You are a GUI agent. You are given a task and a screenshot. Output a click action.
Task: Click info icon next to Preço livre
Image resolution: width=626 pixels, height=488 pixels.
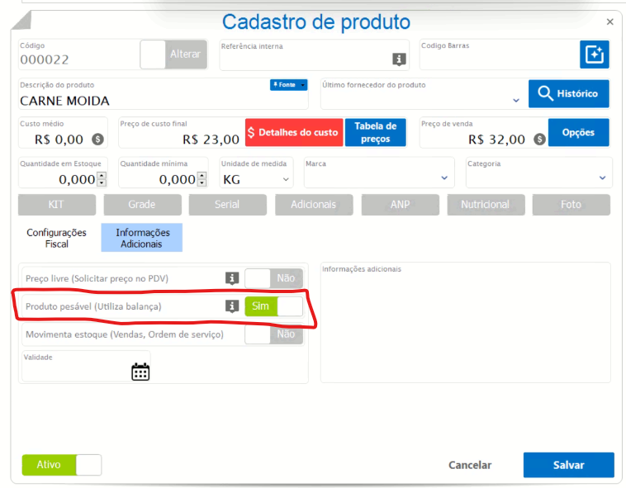pos(232,279)
